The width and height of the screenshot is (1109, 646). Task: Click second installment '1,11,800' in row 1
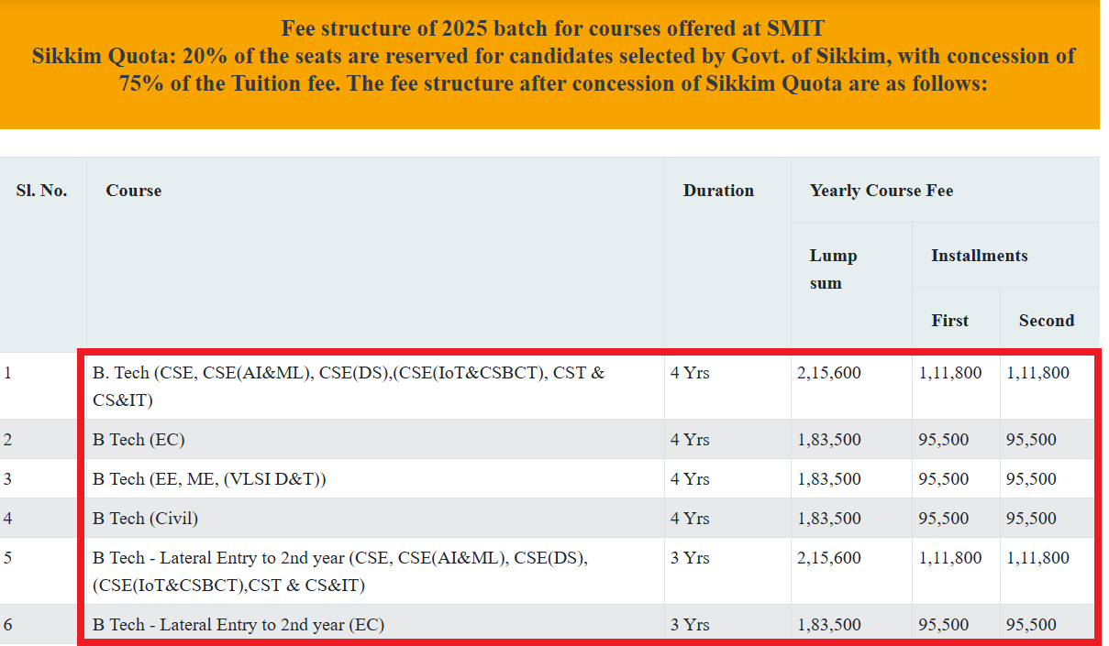tap(1038, 373)
